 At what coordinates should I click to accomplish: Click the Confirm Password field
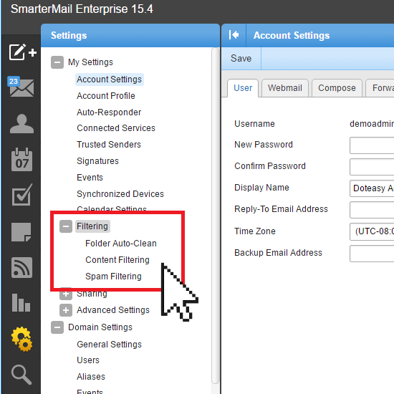[372, 167]
